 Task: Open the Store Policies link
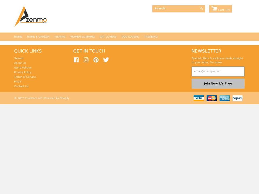pos(23,67)
